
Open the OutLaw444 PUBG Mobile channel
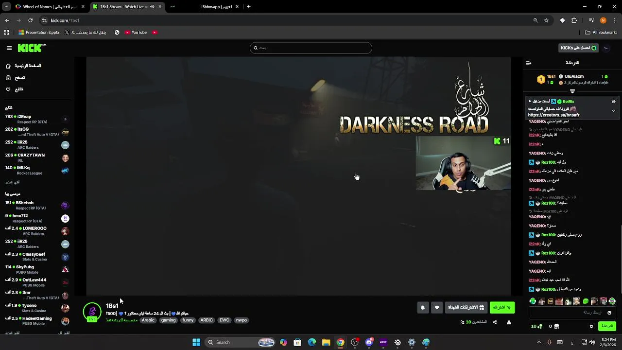[36, 282]
